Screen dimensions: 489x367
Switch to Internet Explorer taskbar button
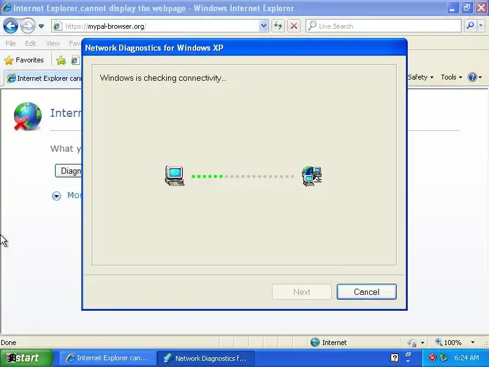tap(108, 358)
